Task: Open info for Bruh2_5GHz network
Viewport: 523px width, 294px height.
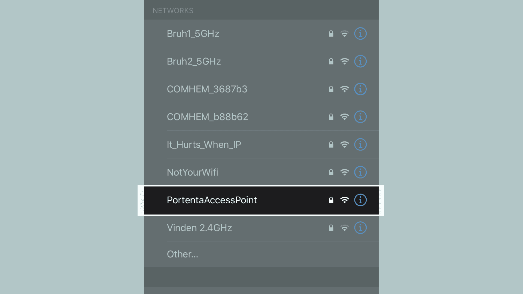Action: (x=360, y=62)
